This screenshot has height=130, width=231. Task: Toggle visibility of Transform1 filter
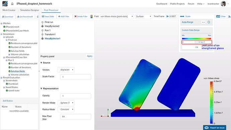pyautogui.click(x=43, y=35)
